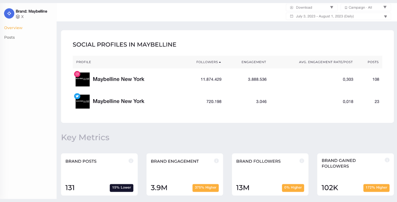Click the bookmark icon beside Campaign
Screen dimensions: 397x202
[346, 8]
